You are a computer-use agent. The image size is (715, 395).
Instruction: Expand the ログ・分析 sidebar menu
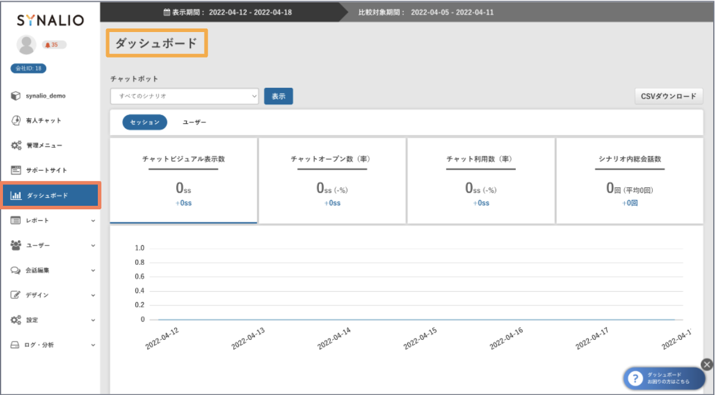(51, 345)
